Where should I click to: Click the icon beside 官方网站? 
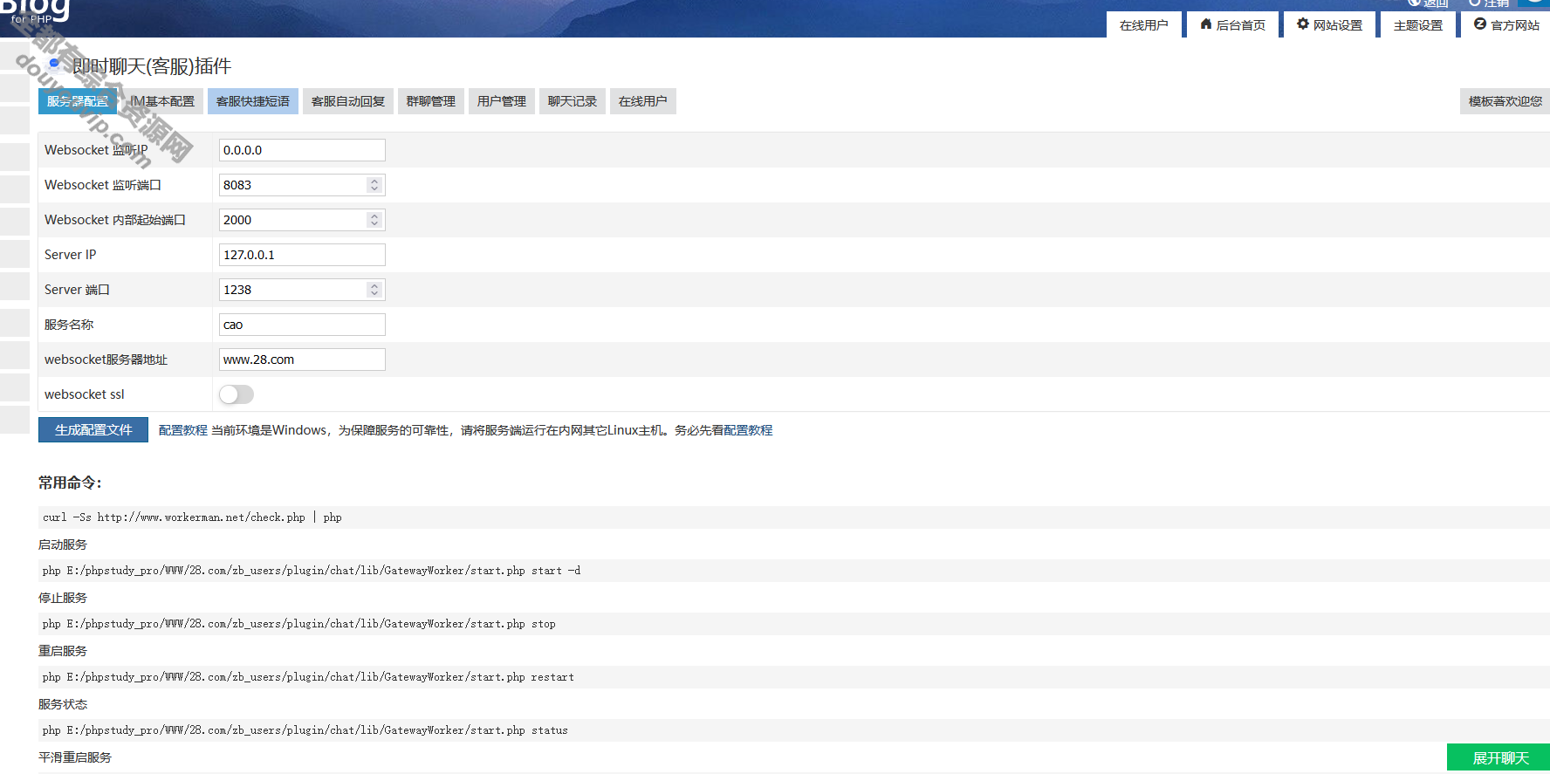coord(1480,24)
